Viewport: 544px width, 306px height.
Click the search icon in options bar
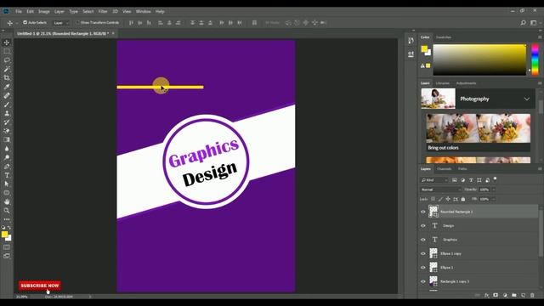click(x=524, y=23)
